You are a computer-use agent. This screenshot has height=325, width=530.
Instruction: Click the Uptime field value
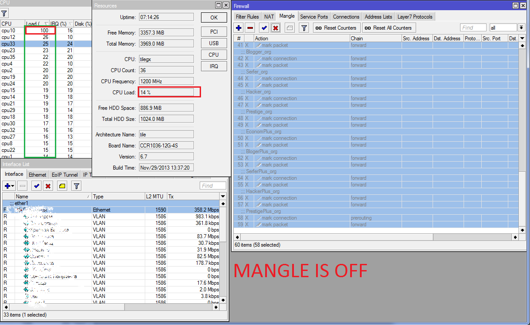[x=166, y=17]
